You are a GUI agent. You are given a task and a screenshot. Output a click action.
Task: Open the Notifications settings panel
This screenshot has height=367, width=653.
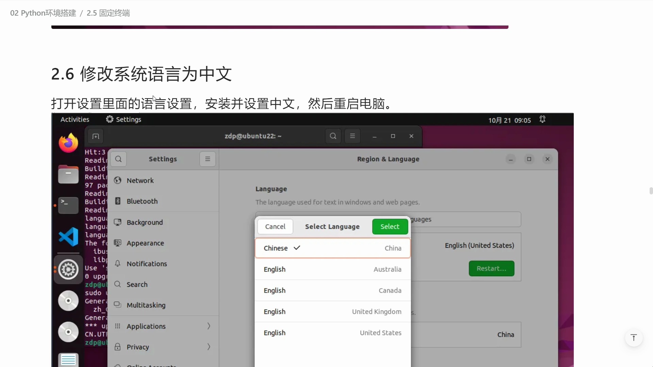point(163,264)
